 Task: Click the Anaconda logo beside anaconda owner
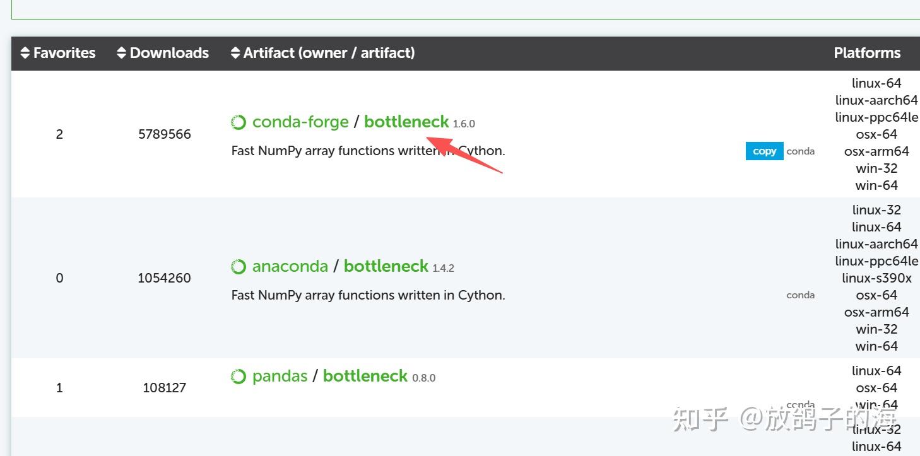239,267
